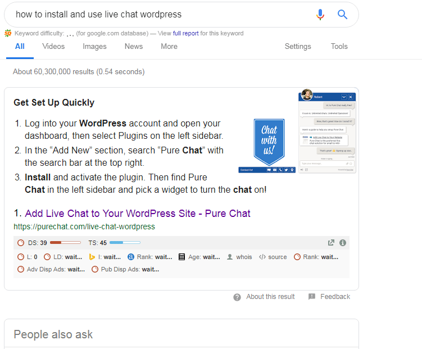
Task: Click the blue search magnifier icon
Action: pyautogui.click(x=342, y=14)
